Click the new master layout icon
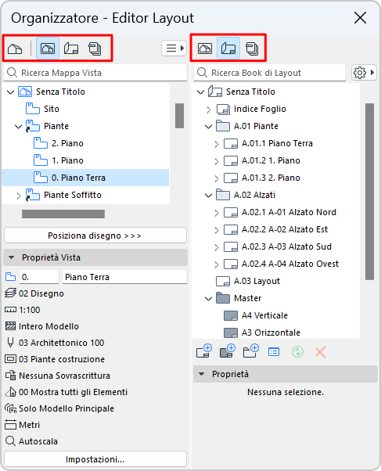 [227, 351]
